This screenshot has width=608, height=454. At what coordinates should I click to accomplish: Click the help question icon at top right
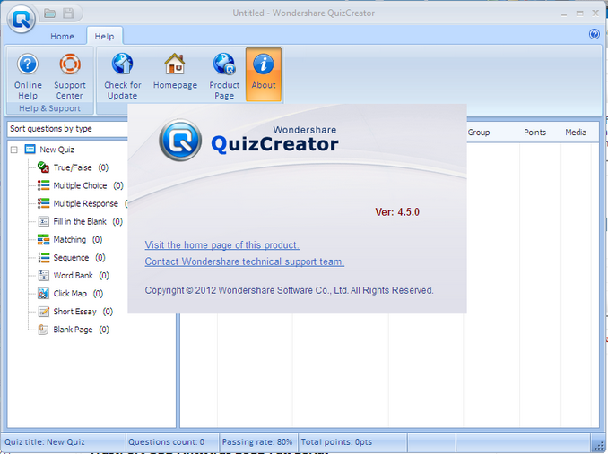tap(594, 34)
